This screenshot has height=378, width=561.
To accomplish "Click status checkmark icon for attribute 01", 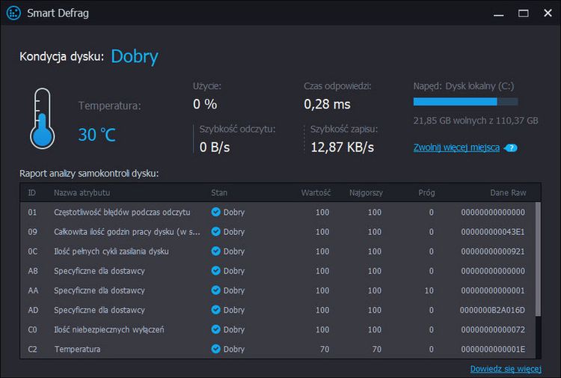I will 215,213.
